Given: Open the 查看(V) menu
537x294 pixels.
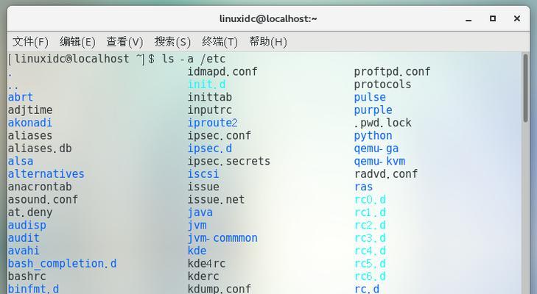Looking at the screenshot, I should tap(124, 42).
